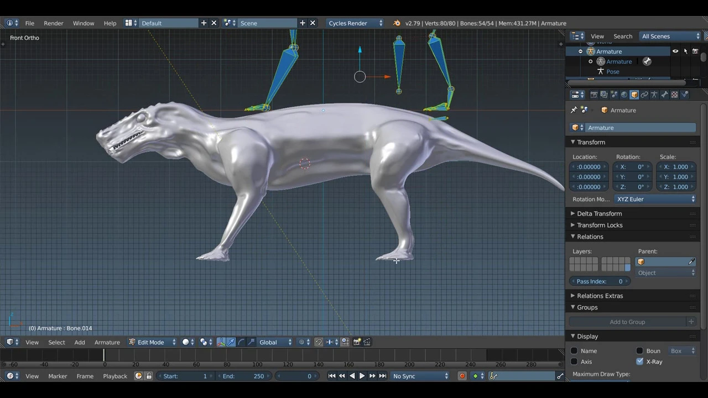Click the End frame field showing 250
Image resolution: width=708 pixels, height=398 pixels.
coord(243,376)
